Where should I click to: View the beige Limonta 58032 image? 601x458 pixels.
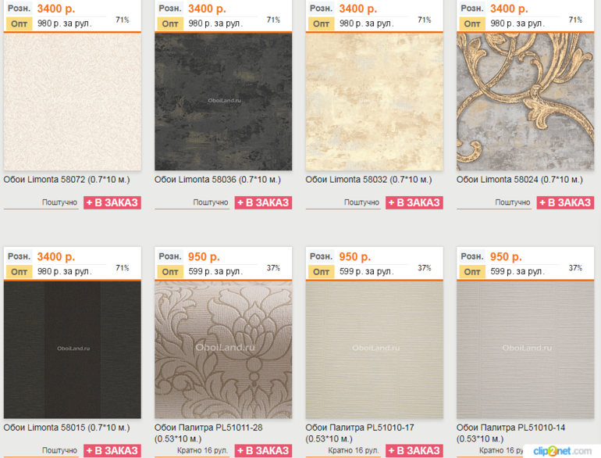coord(375,102)
